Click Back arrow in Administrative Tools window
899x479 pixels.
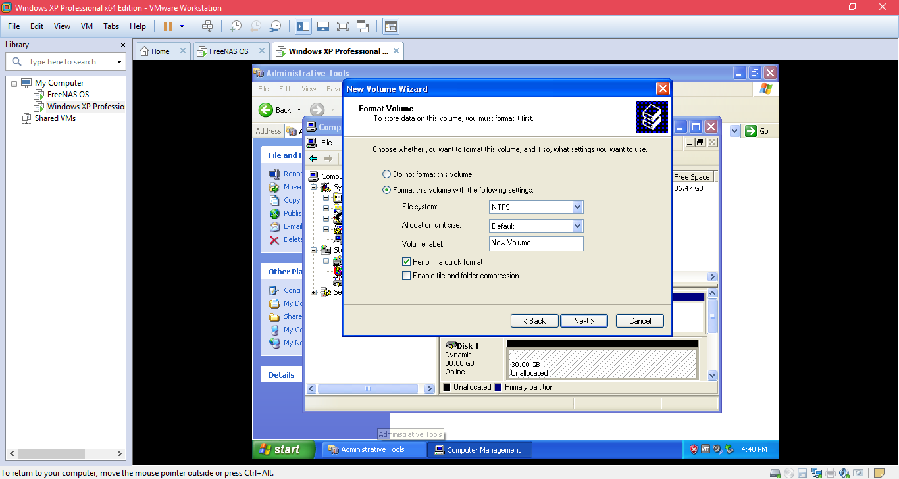pyautogui.click(x=275, y=110)
